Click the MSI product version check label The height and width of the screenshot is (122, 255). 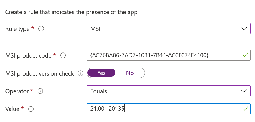[x=39, y=73]
